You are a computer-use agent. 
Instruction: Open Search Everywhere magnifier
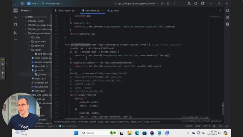196,3
